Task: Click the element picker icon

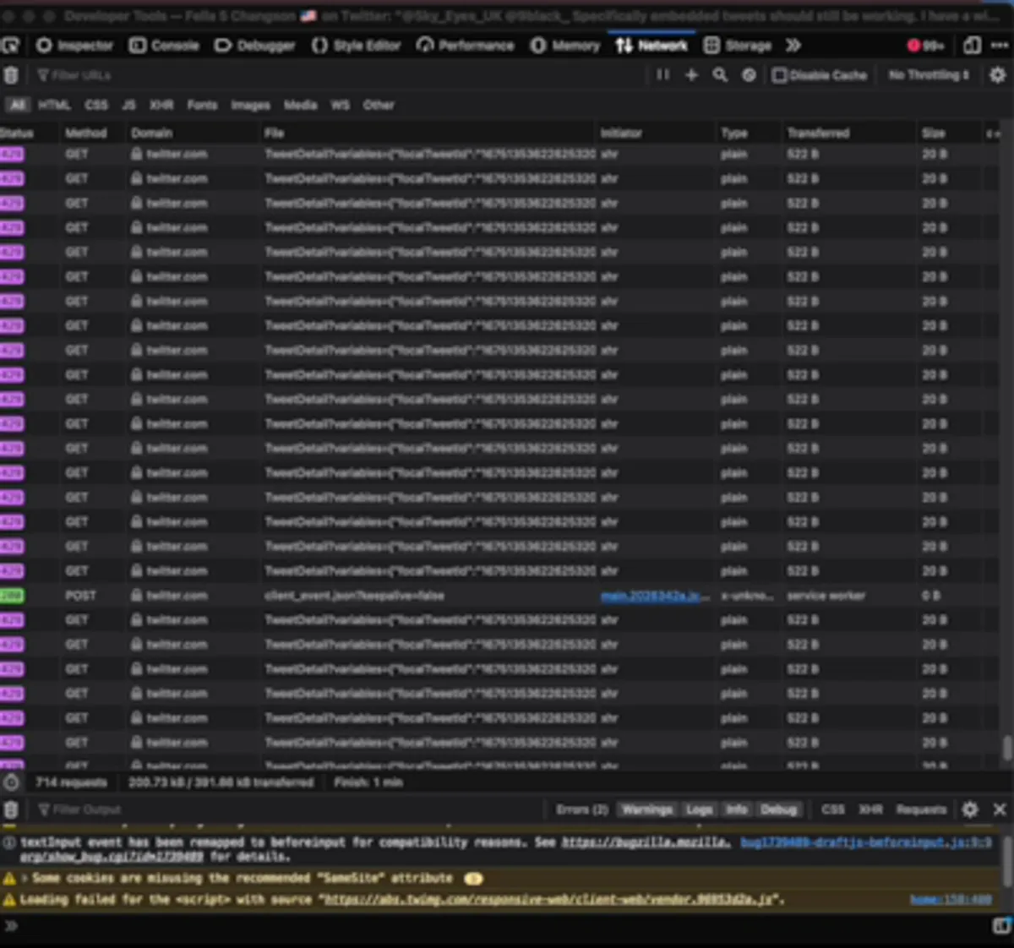Action: click(10, 46)
